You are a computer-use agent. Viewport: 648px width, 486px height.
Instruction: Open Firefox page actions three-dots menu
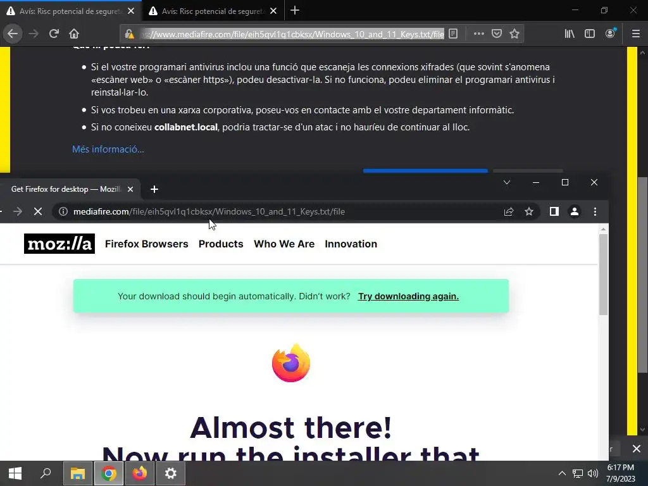pyautogui.click(x=478, y=34)
